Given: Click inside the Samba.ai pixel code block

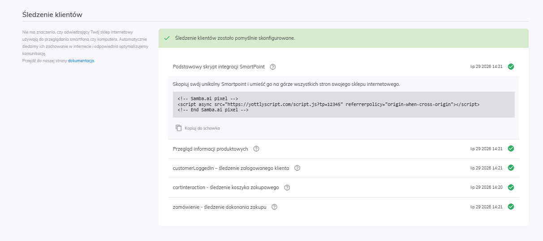Looking at the screenshot, I should [x=344, y=105].
